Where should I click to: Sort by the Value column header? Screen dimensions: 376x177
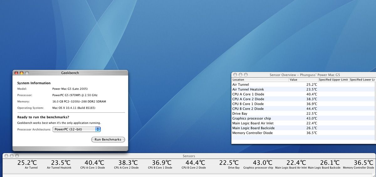click(303, 80)
